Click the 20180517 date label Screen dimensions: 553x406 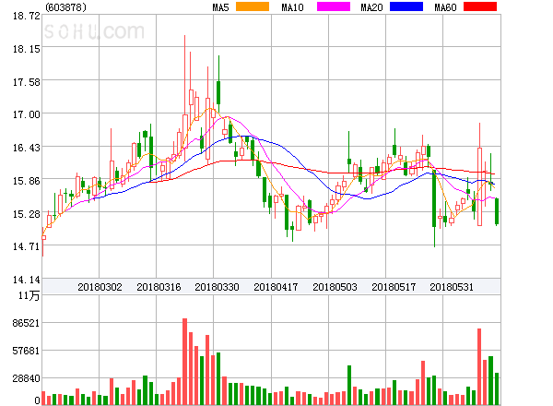pos(394,287)
